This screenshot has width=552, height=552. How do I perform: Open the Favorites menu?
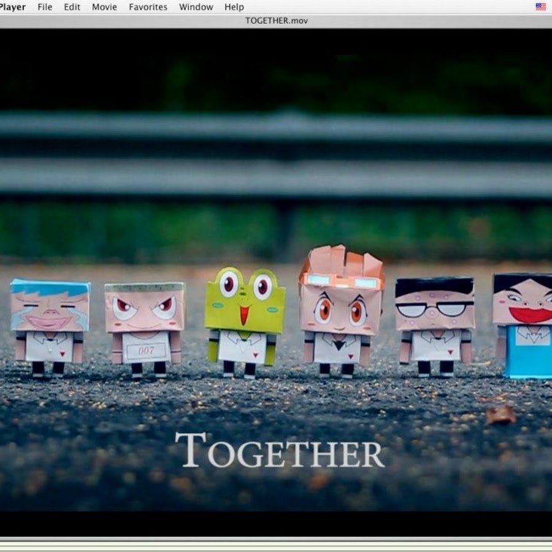tap(148, 7)
